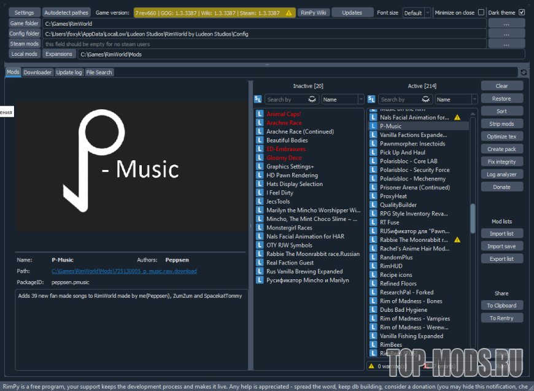Click the Active mods list vertical scrollbar
Screen dimensions: 534x391
pyautogui.click(x=473, y=218)
